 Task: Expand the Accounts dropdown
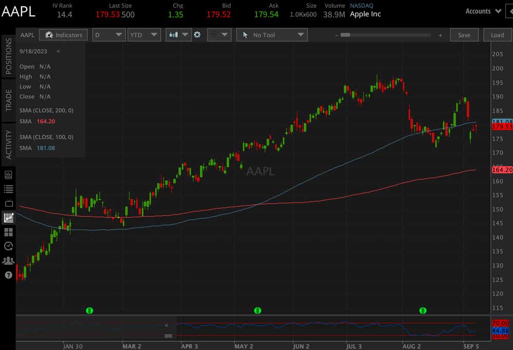tap(483, 11)
